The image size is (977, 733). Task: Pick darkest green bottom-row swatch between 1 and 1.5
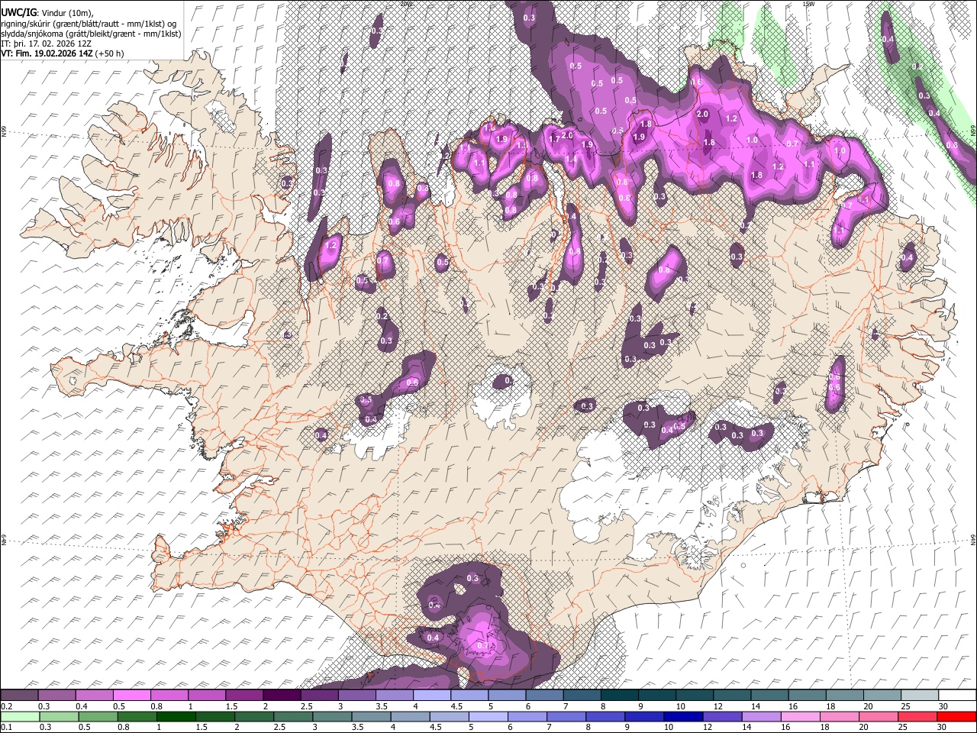(x=176, y=716)
